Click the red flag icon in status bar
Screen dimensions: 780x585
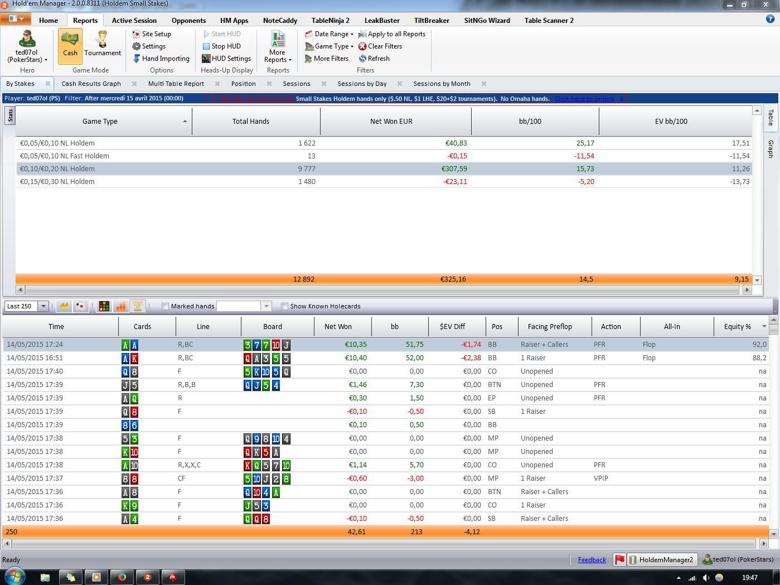pyautogui.click(x=619, y=560)
